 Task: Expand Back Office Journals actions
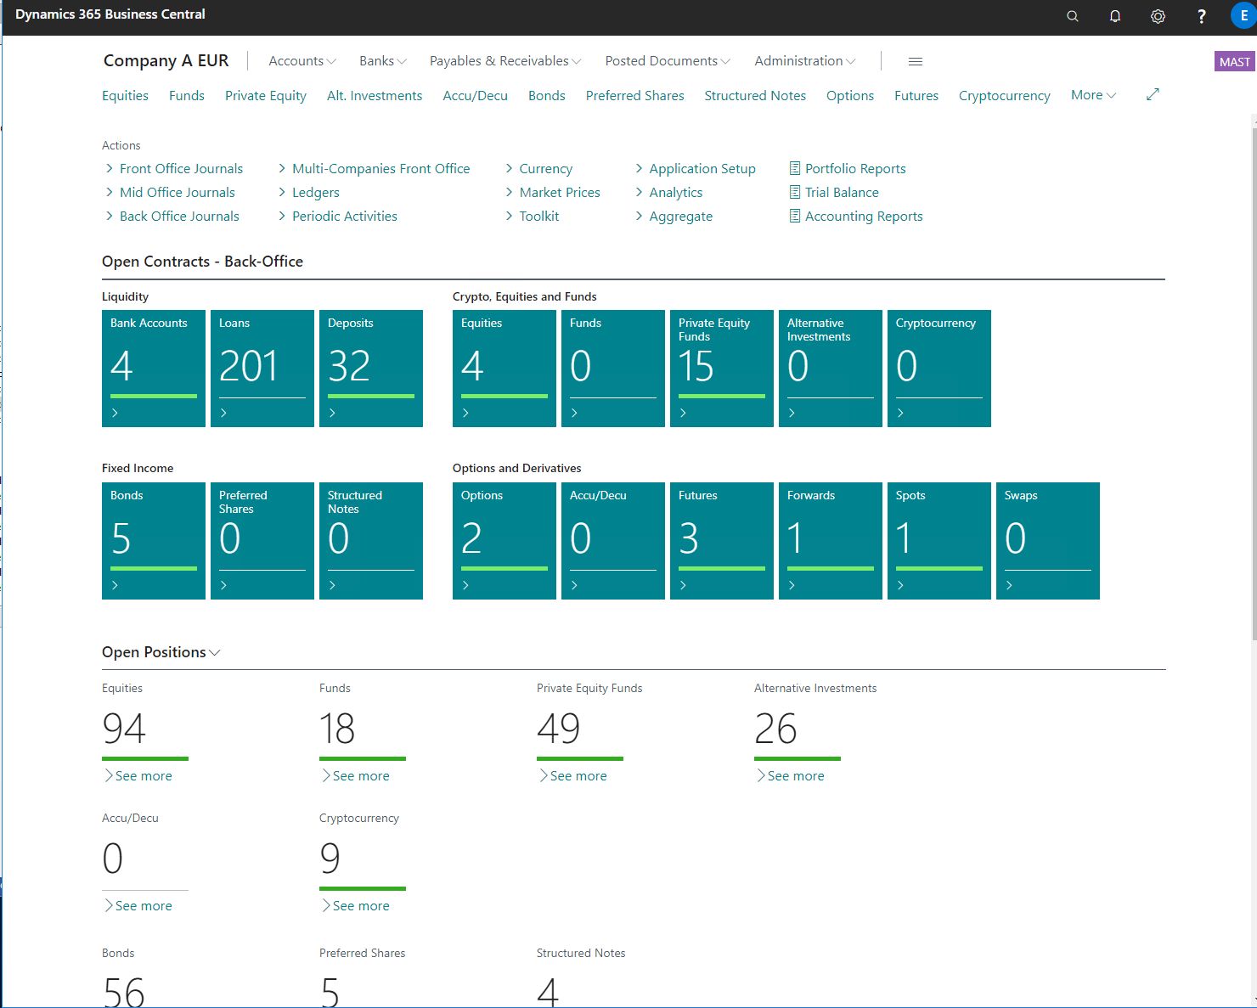click(x=172, y=216)
